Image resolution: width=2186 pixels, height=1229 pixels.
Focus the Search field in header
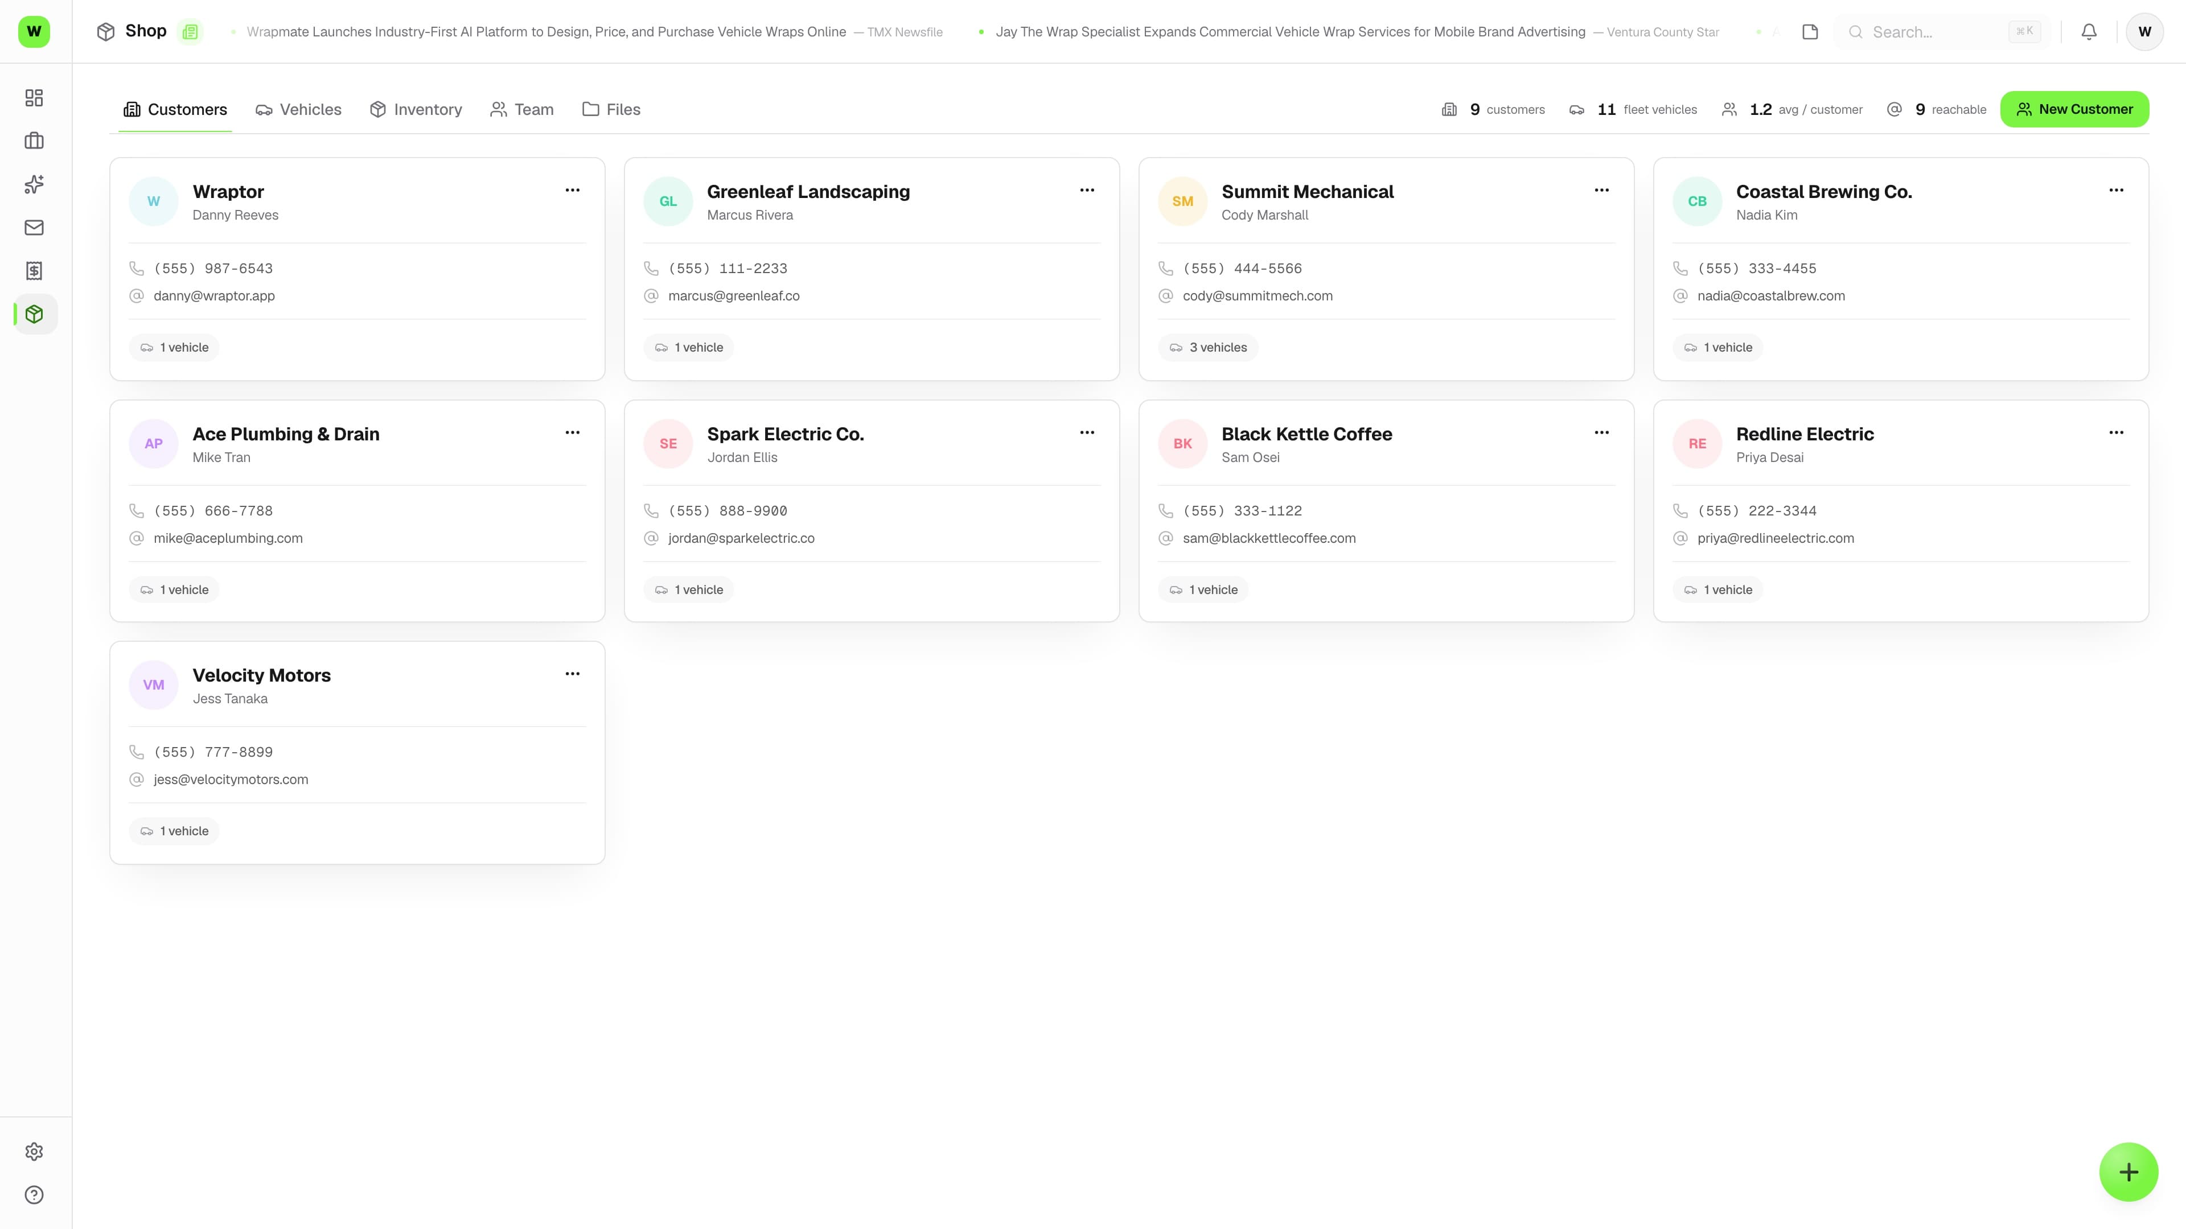(1941, 31)
